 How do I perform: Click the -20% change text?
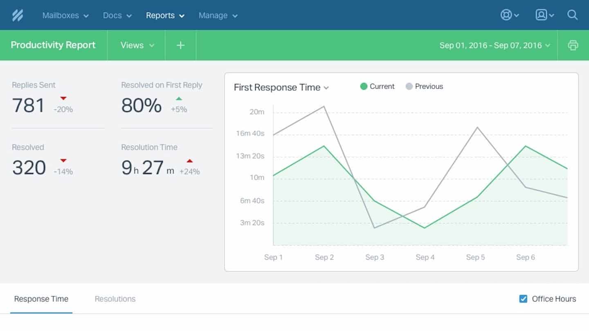(63, 110)
